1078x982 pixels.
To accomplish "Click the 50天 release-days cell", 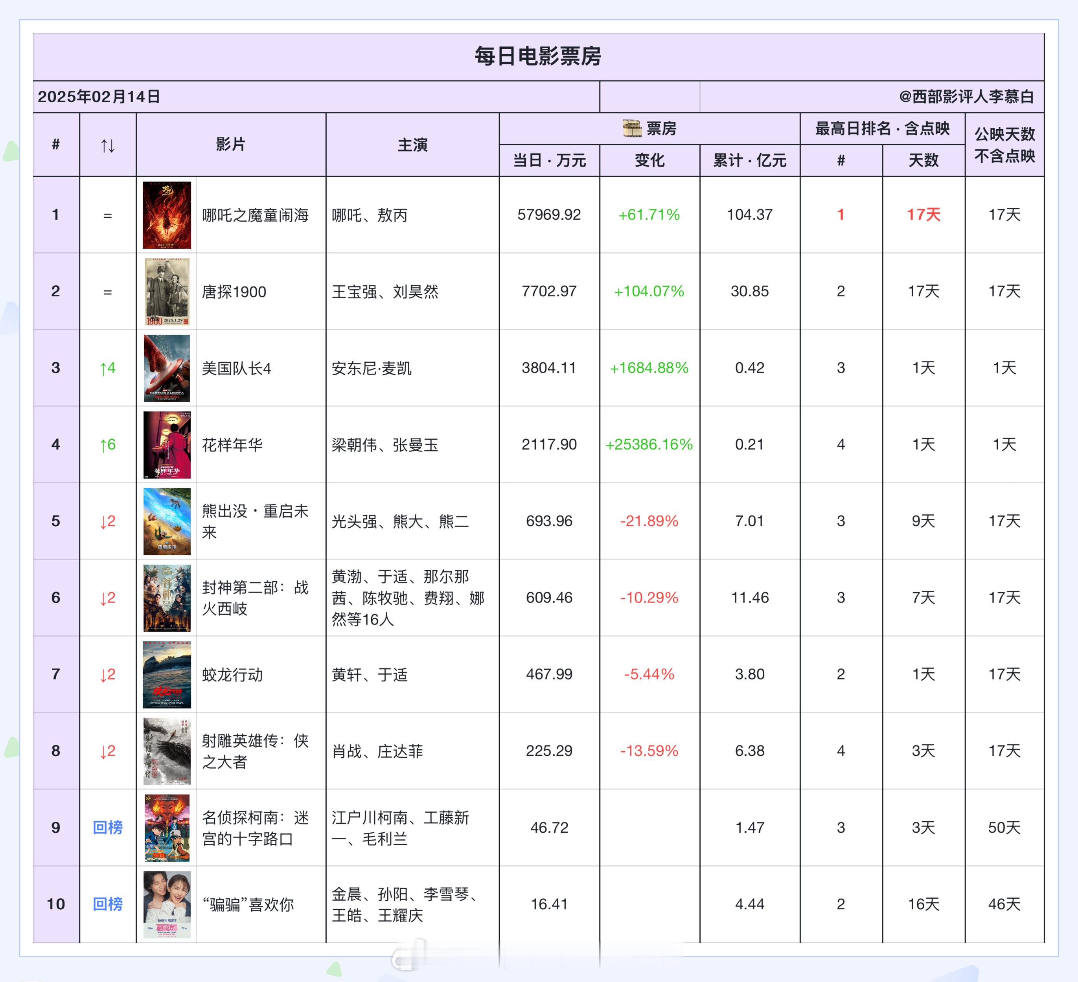I will coord(1004,828).
